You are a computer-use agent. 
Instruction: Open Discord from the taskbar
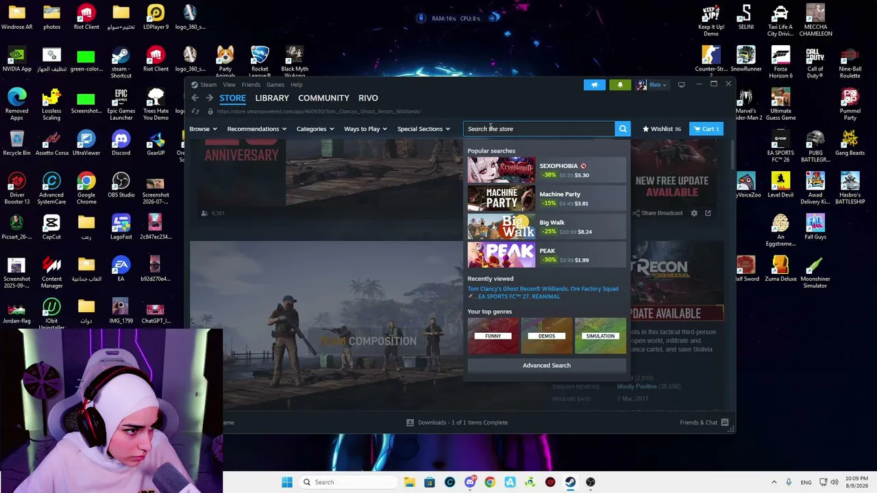(470, 482)
